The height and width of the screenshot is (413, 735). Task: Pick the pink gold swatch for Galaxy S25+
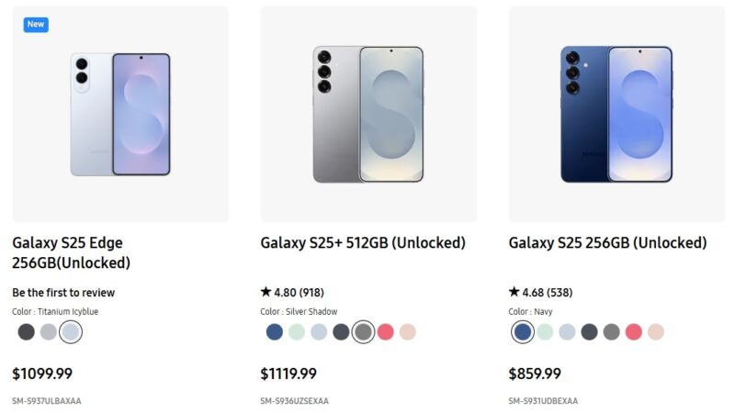[407, 332]
